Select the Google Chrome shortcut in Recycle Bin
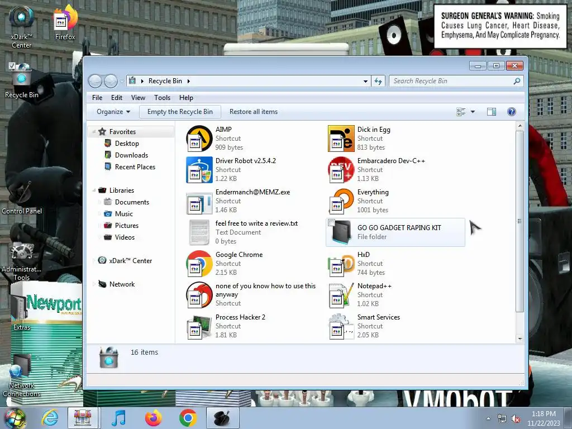Screen dimensions: 572x429 point(199,264)
